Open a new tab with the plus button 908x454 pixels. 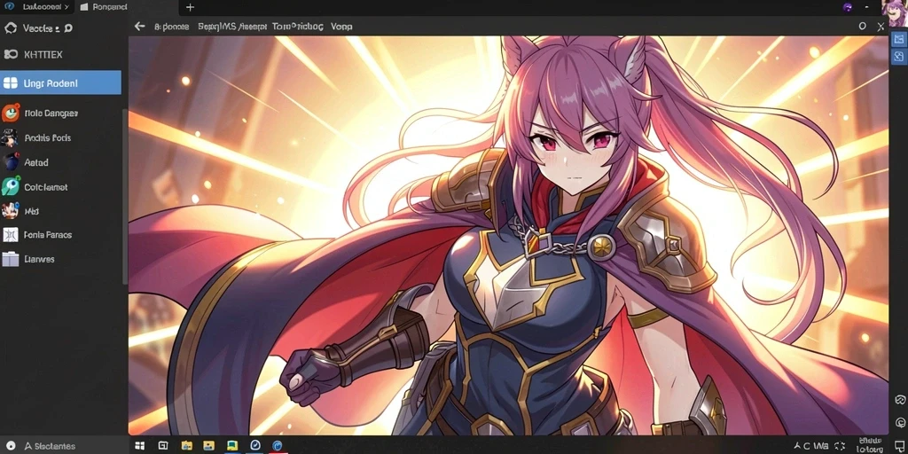[x=190, y=7]
